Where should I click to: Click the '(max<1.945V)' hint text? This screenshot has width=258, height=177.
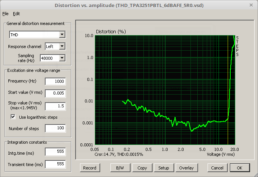click(x=24, y=108)
